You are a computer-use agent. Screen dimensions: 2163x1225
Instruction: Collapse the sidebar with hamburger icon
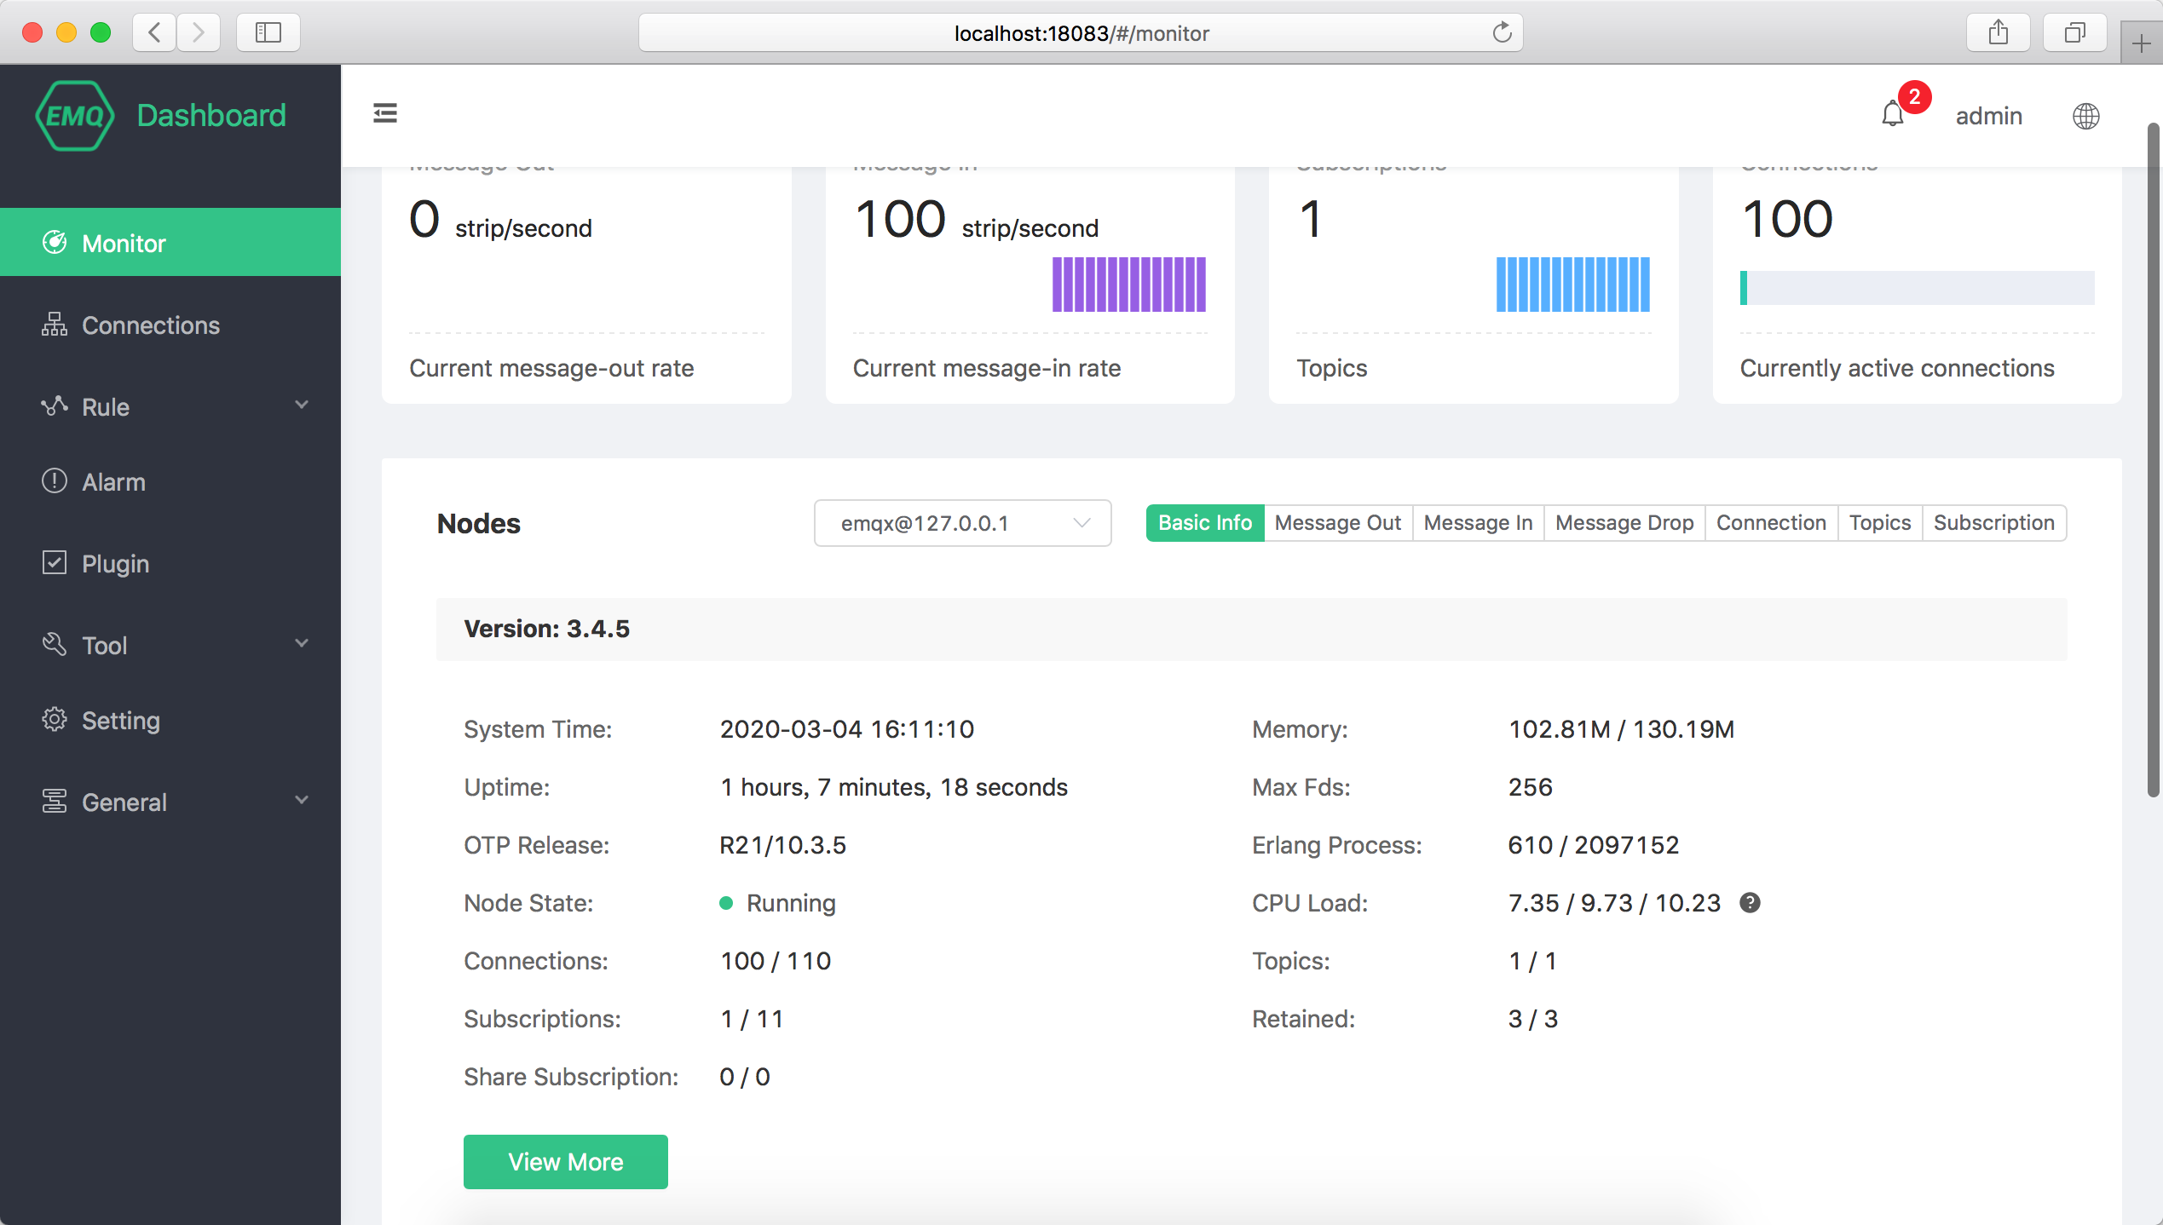click(x=384, y=113)
